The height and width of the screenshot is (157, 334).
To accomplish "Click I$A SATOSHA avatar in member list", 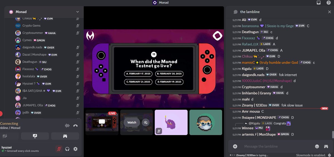I will 18,91.
